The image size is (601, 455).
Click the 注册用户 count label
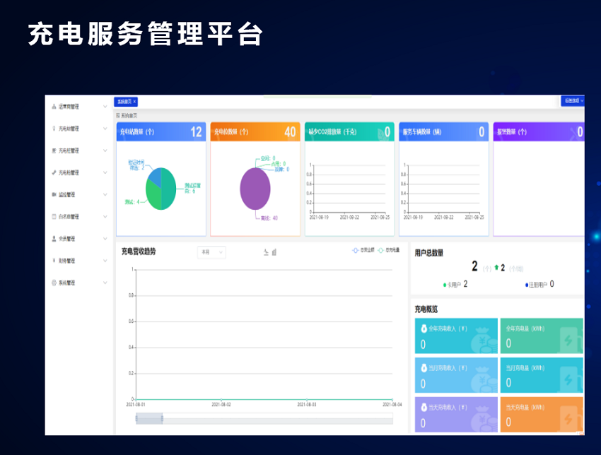coord(539,284)
